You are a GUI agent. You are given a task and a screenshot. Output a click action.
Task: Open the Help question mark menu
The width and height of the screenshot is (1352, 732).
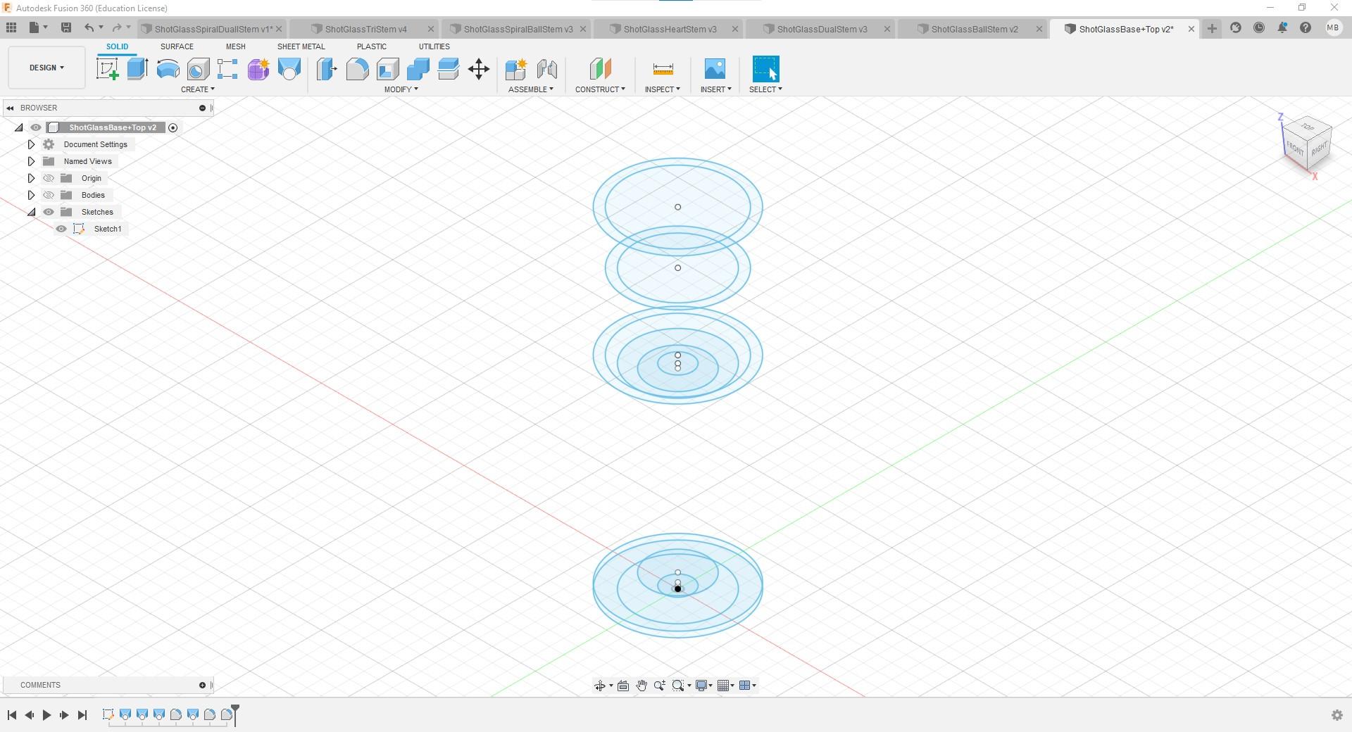[1306, 28]
